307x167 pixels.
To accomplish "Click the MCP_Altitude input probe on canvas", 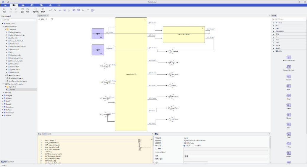I will [x=106, y=66].
